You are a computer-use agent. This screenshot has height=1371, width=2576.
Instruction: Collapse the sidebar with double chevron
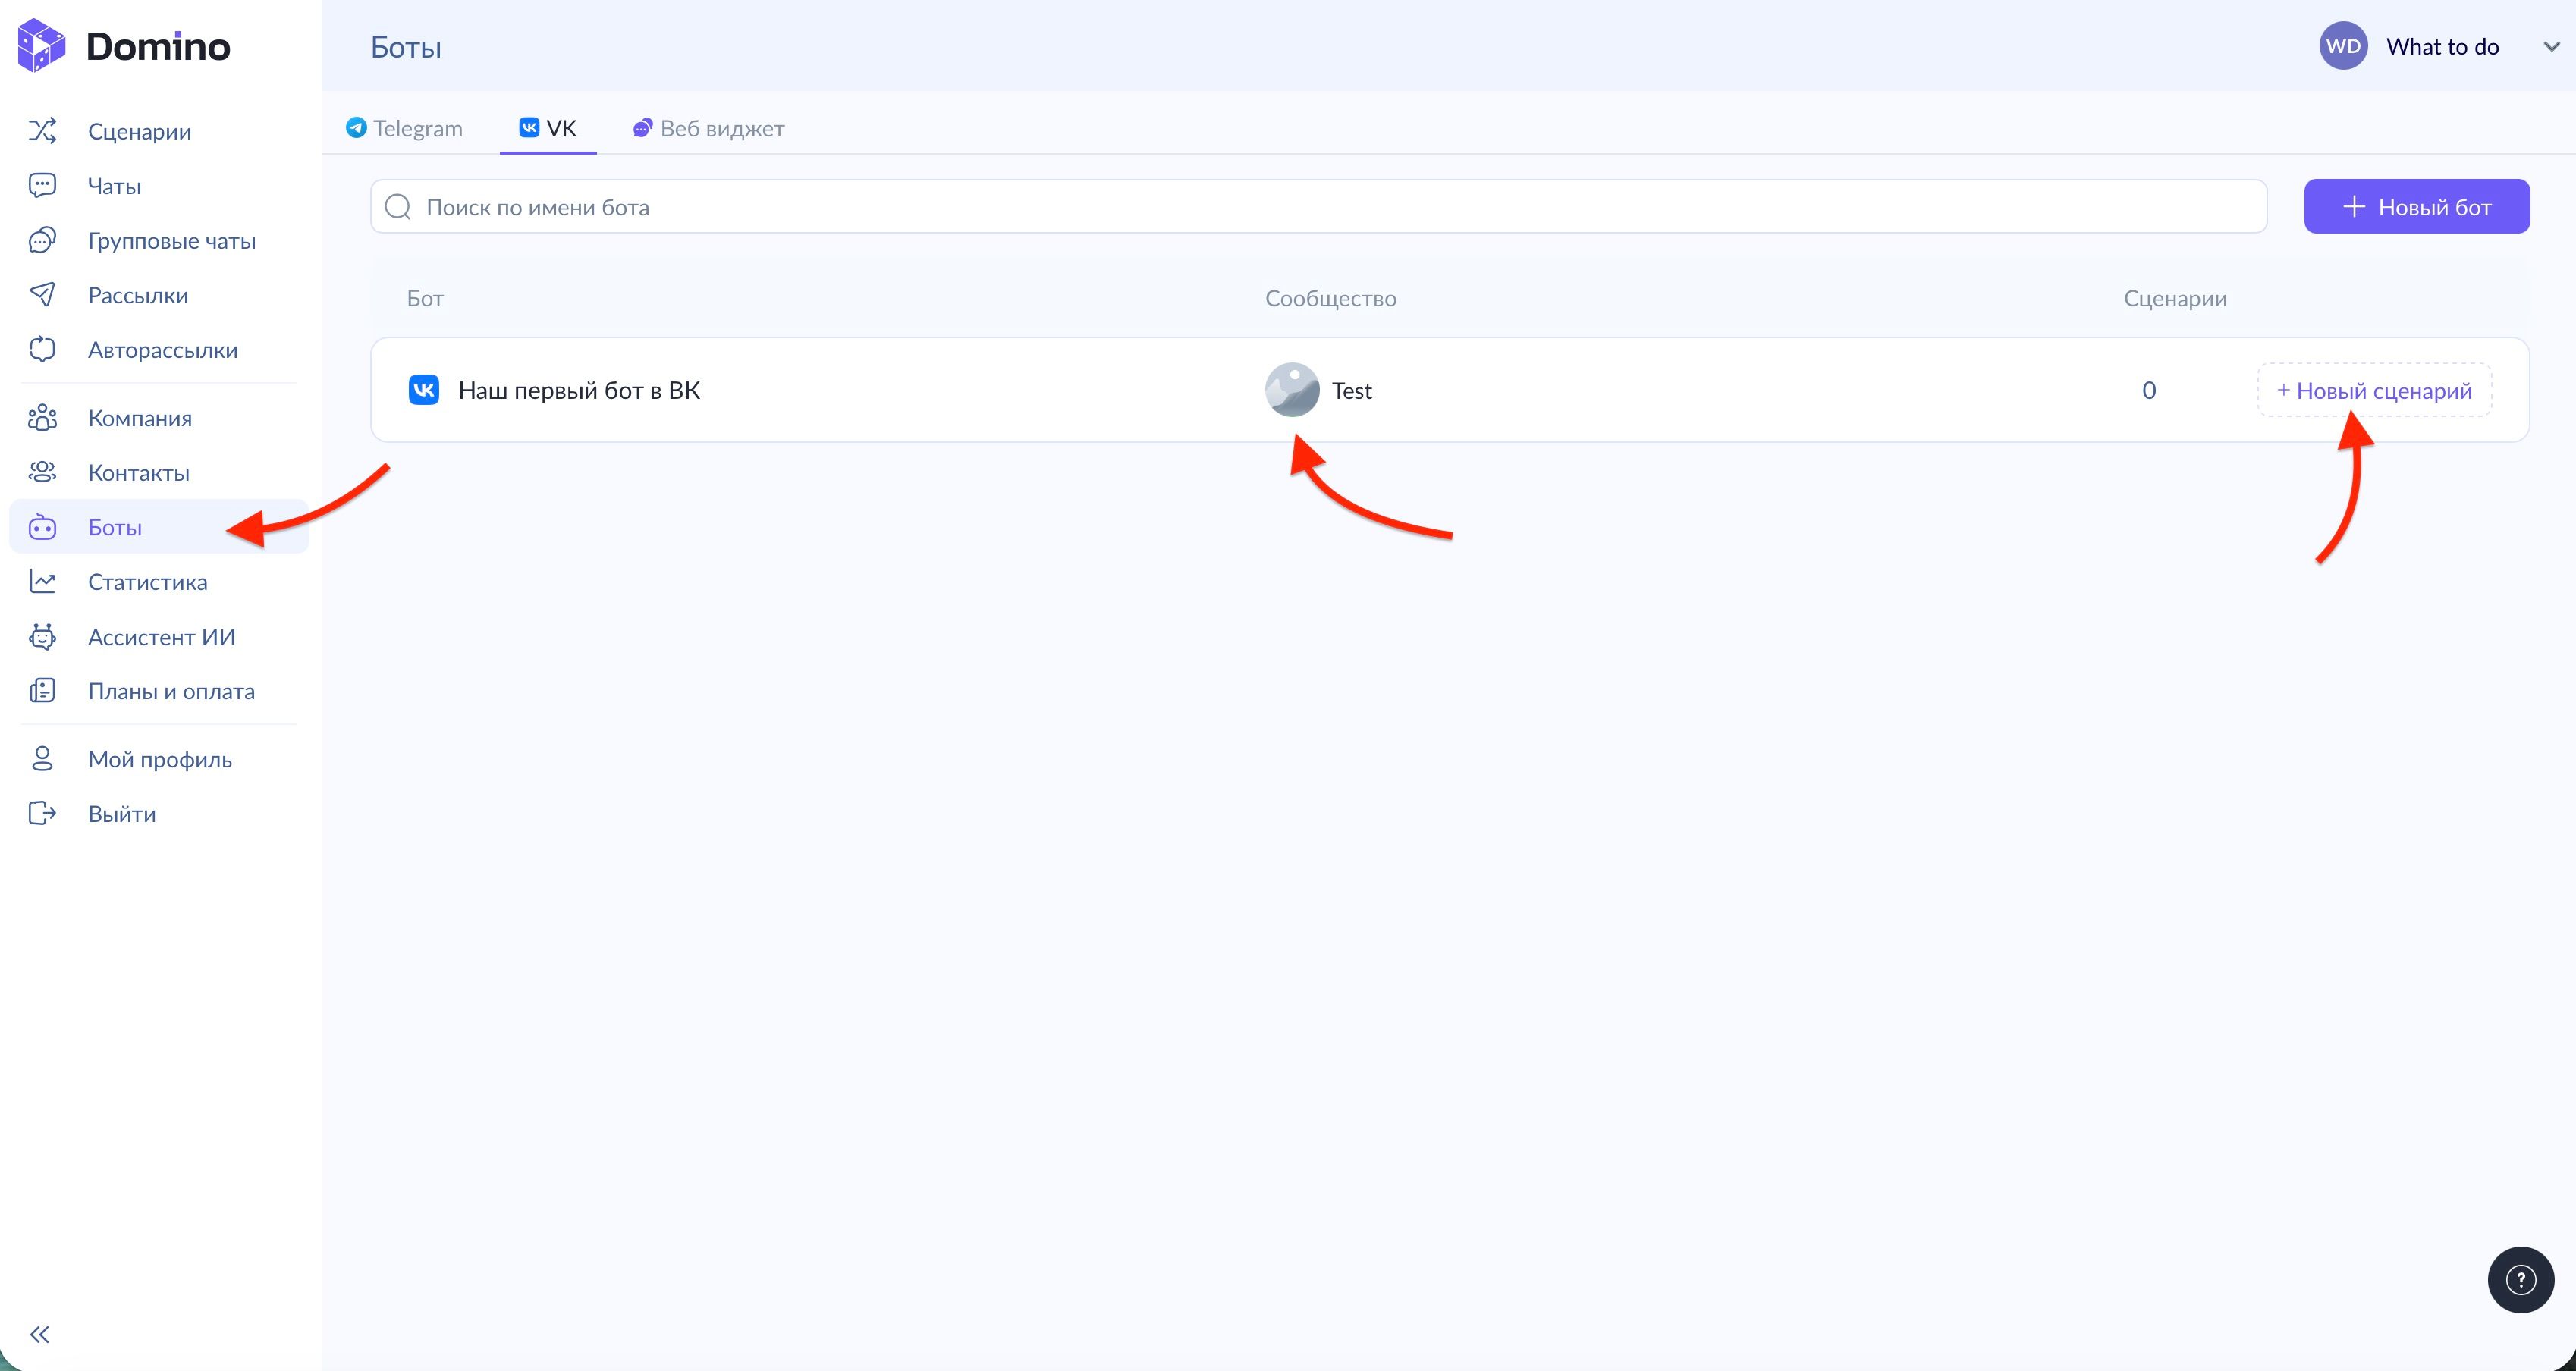pyautogui.click(x=39, y=1334)
